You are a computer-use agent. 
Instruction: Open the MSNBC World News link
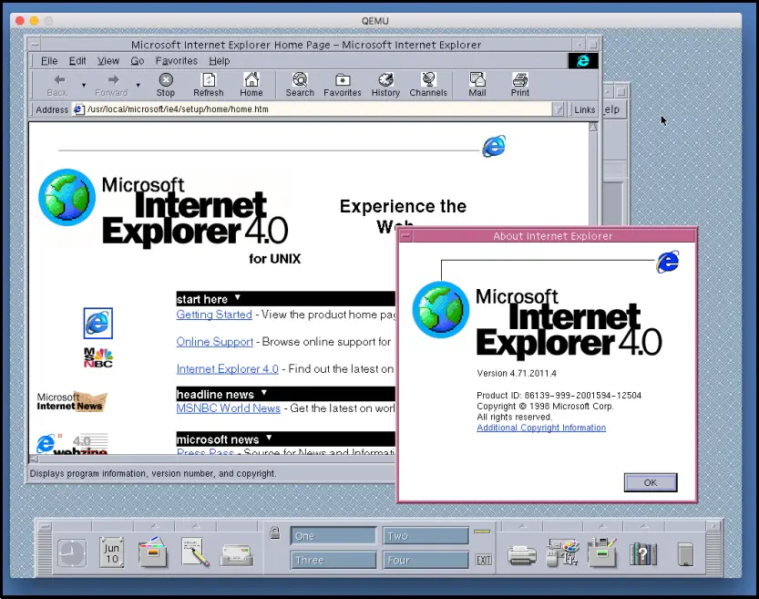(x=228, y=408)
